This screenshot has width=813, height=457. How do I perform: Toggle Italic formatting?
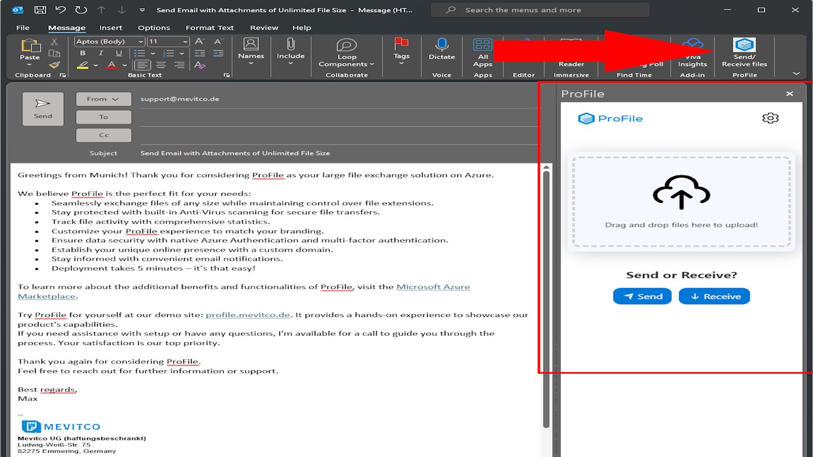point(101,54)
